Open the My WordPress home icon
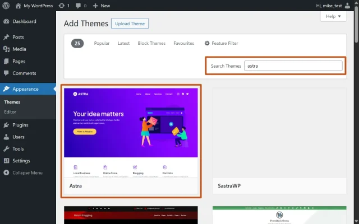Image resolution: width=359 pixels, height=224 pixels. point(18,6)
